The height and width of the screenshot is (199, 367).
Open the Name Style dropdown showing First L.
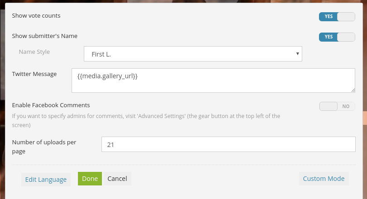coord(193,54)
